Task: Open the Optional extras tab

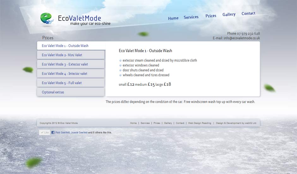Action: coord(71,92)
